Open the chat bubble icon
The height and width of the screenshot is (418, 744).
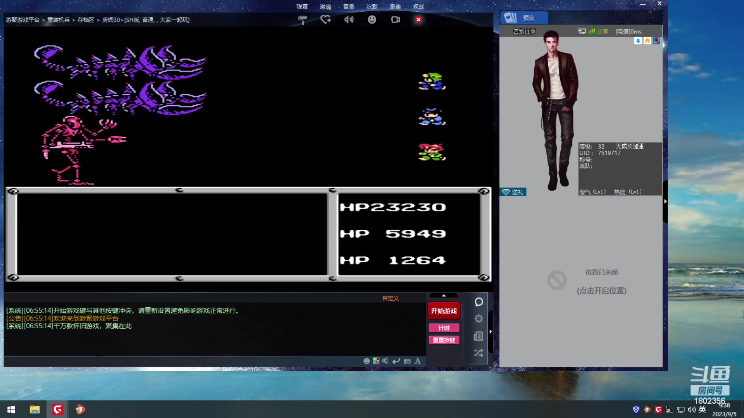click(479, 302)
